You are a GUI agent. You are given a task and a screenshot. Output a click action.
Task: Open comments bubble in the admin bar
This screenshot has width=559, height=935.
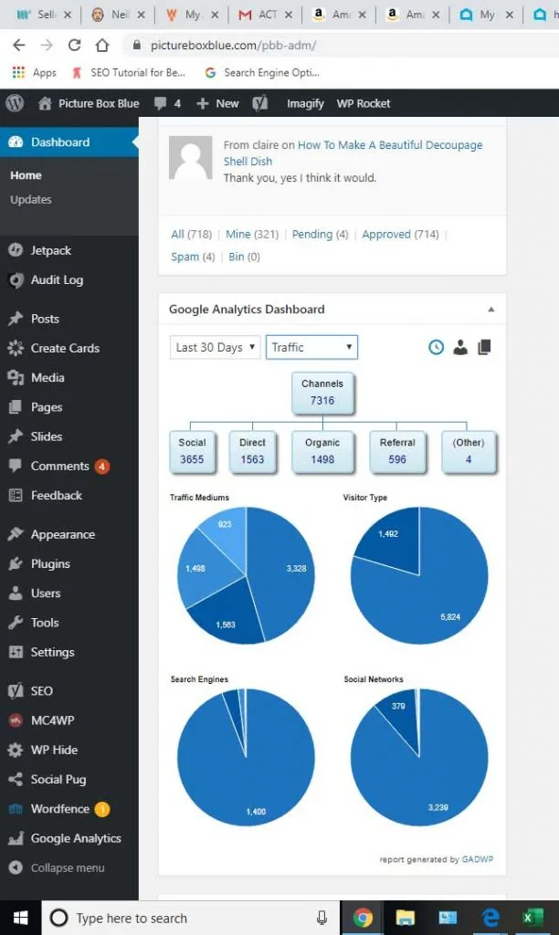168,103
